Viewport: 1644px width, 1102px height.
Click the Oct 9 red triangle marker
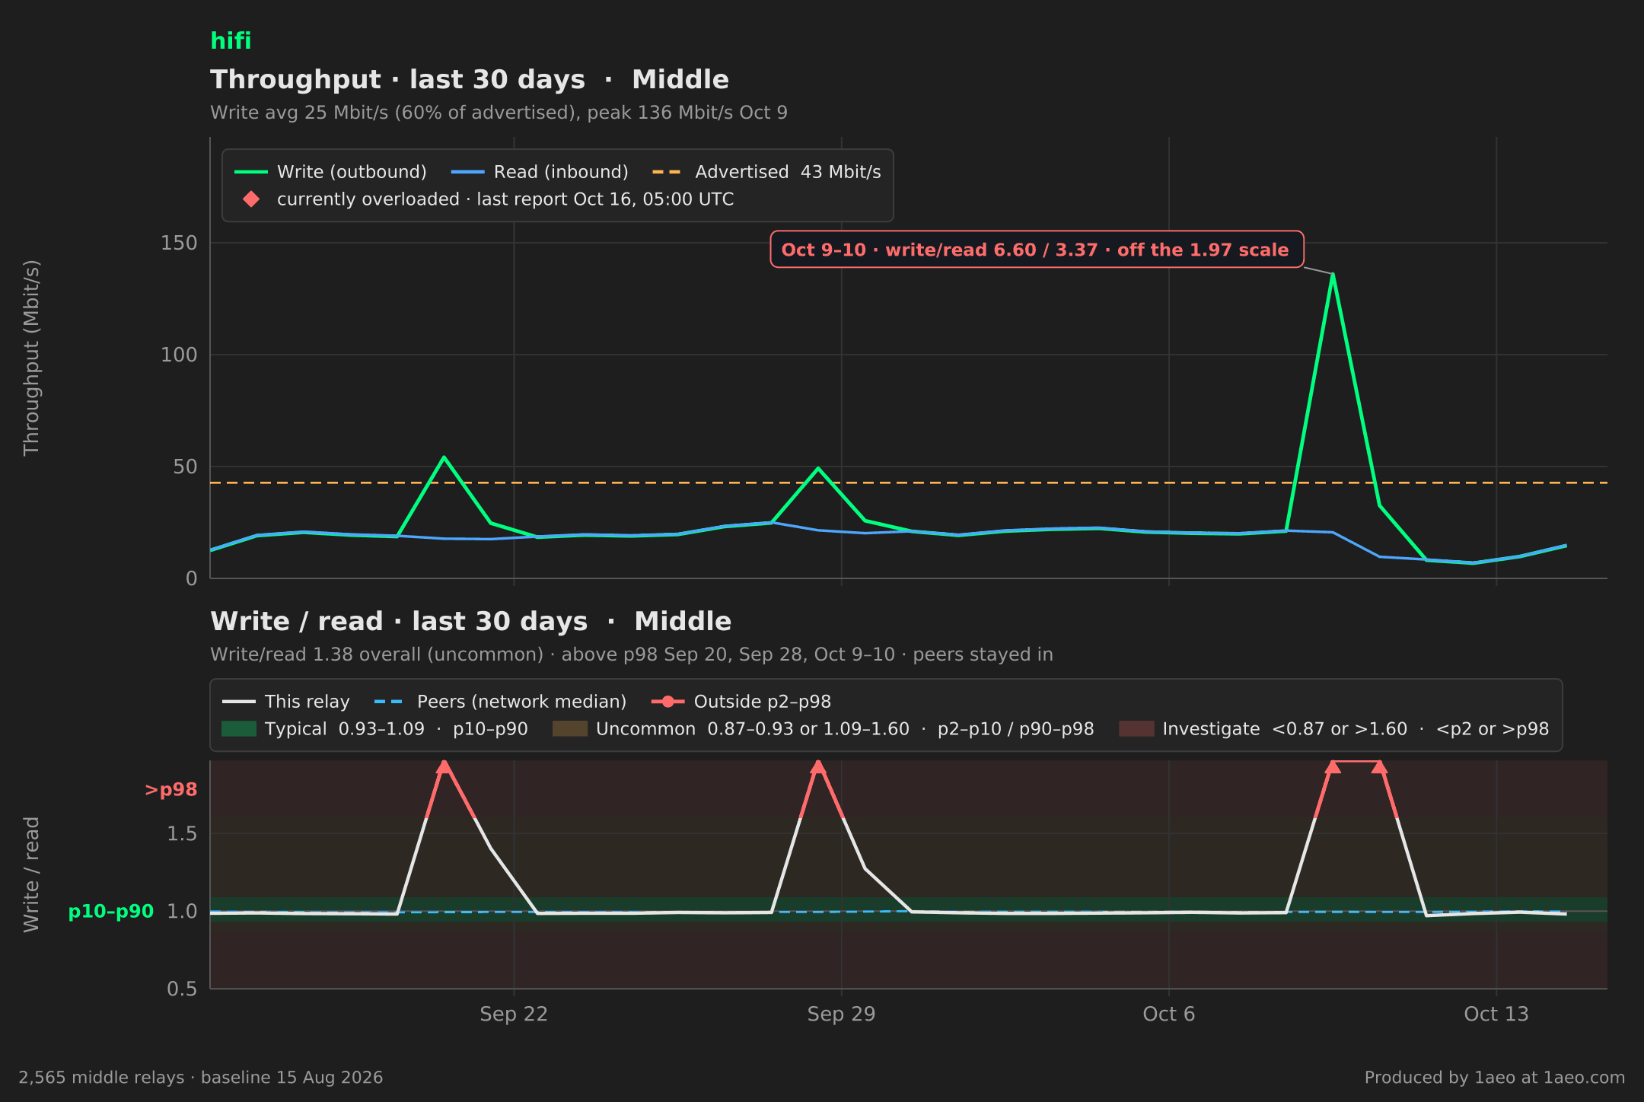coord(1332,766)
